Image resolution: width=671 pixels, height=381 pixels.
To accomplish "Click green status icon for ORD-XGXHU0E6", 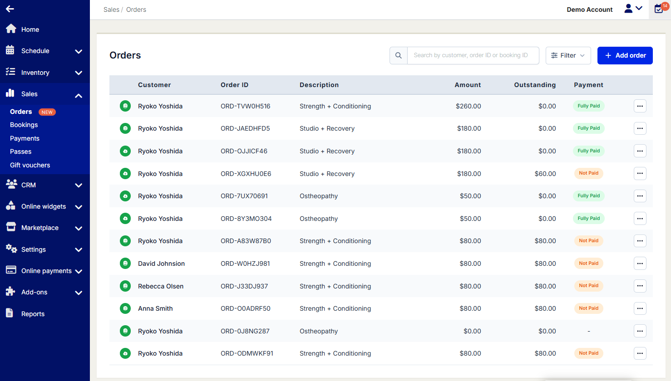I will [x=125, y=173].
